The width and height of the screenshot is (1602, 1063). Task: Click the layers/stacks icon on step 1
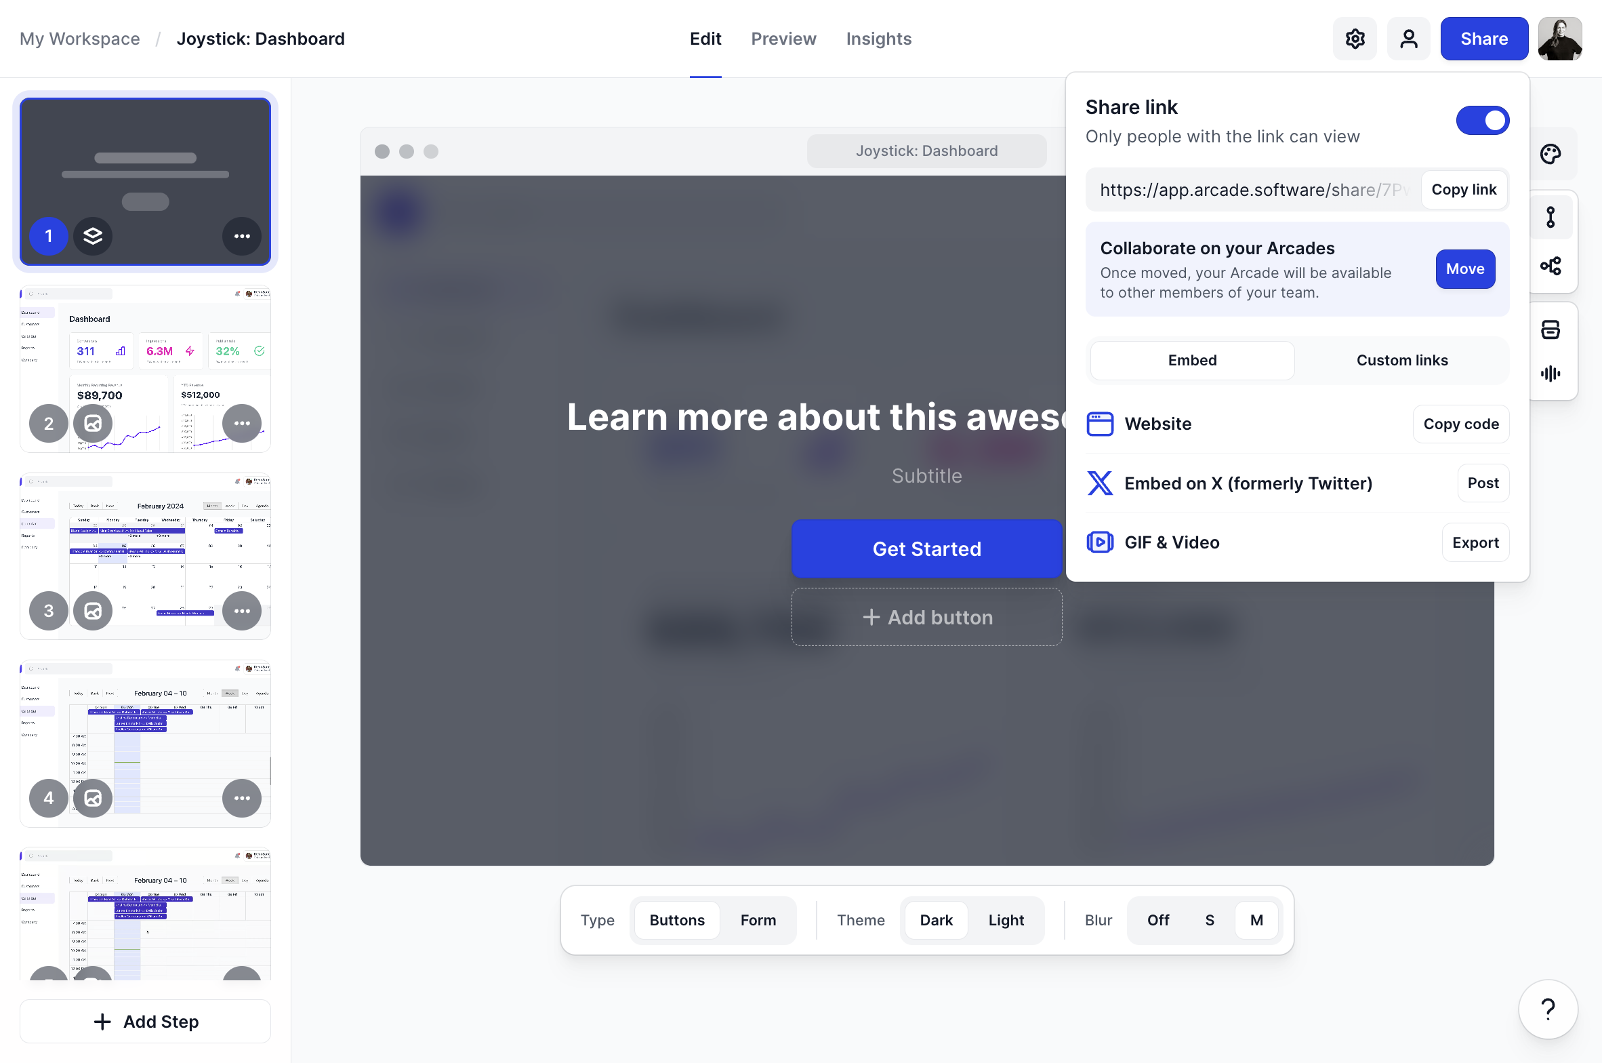[x=92, y=235]
